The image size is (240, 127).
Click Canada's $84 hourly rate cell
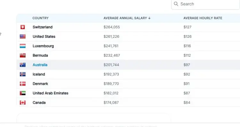187,102
